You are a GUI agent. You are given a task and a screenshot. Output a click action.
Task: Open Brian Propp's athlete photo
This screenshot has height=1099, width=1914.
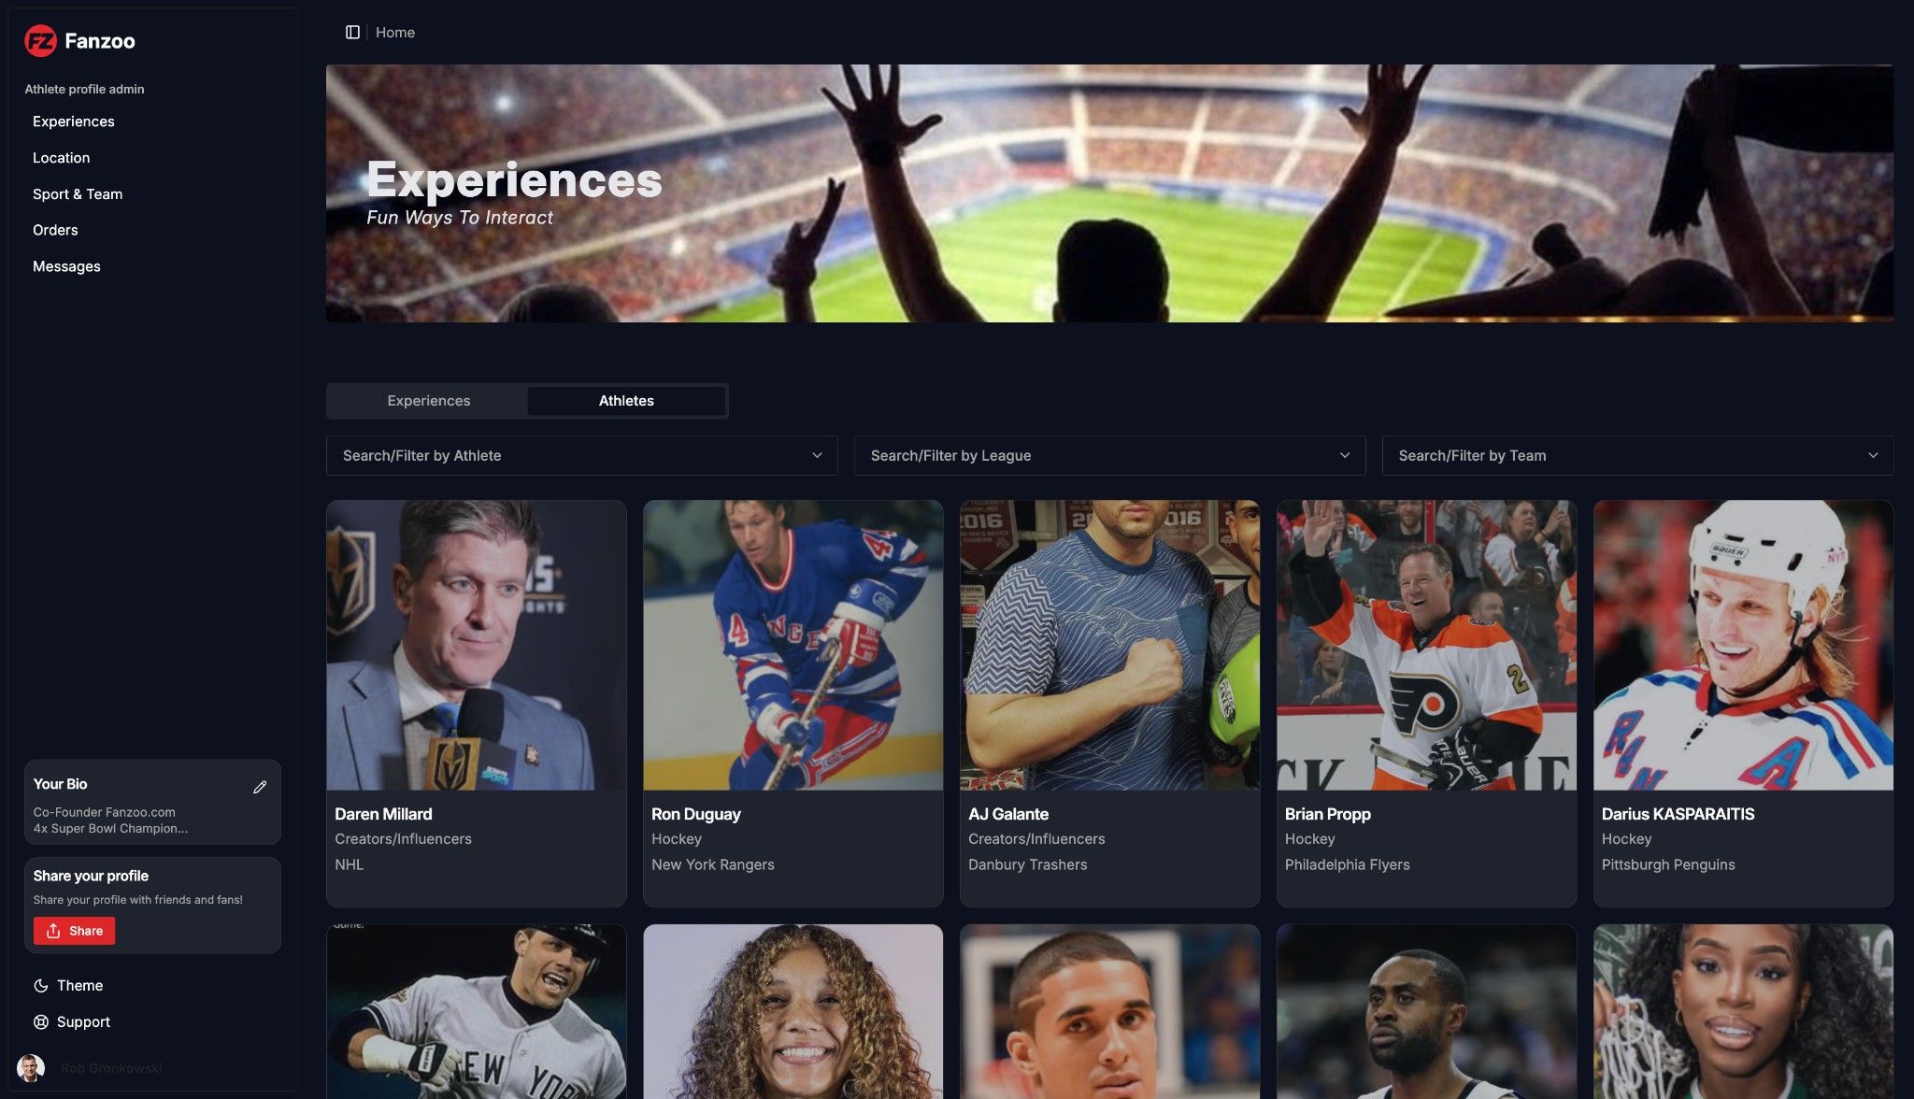click(1427, 646)
